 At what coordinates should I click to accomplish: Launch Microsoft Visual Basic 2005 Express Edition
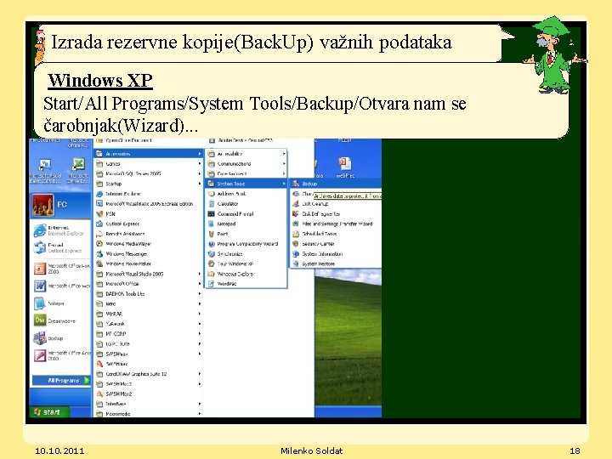(148, 204)
